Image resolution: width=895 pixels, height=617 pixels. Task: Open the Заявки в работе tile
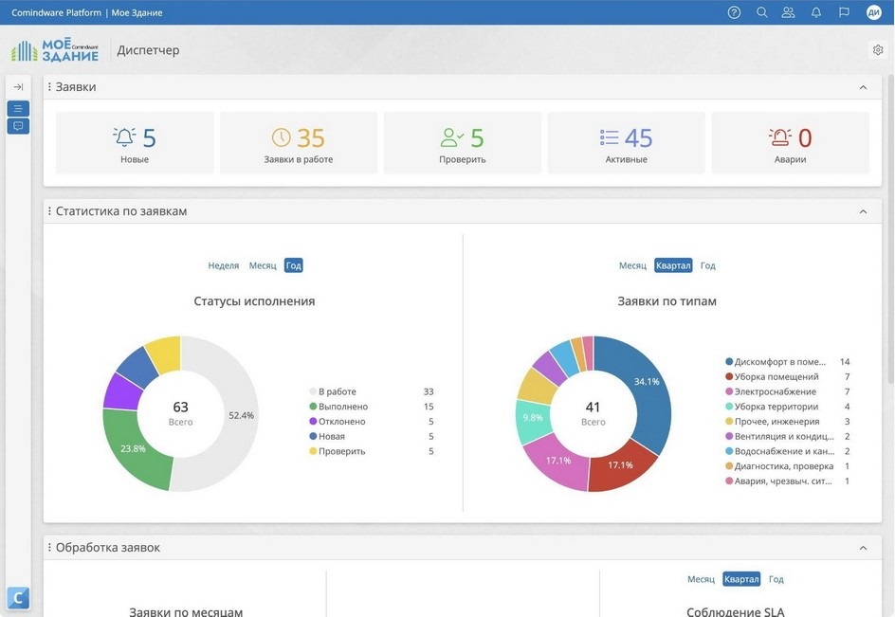(299, 143)
